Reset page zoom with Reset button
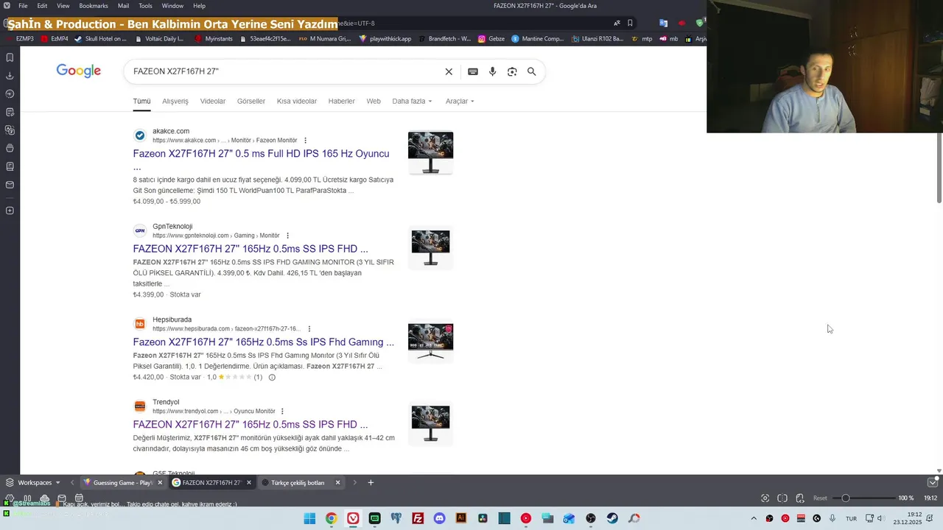The width and height of the screenshot is (943, 530). coord(820,498)
